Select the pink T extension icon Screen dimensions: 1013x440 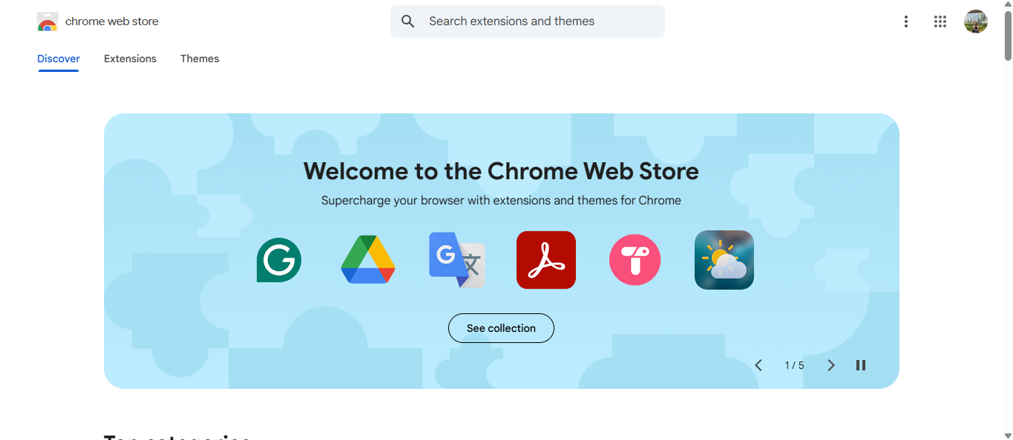click(x=635, y=260)
